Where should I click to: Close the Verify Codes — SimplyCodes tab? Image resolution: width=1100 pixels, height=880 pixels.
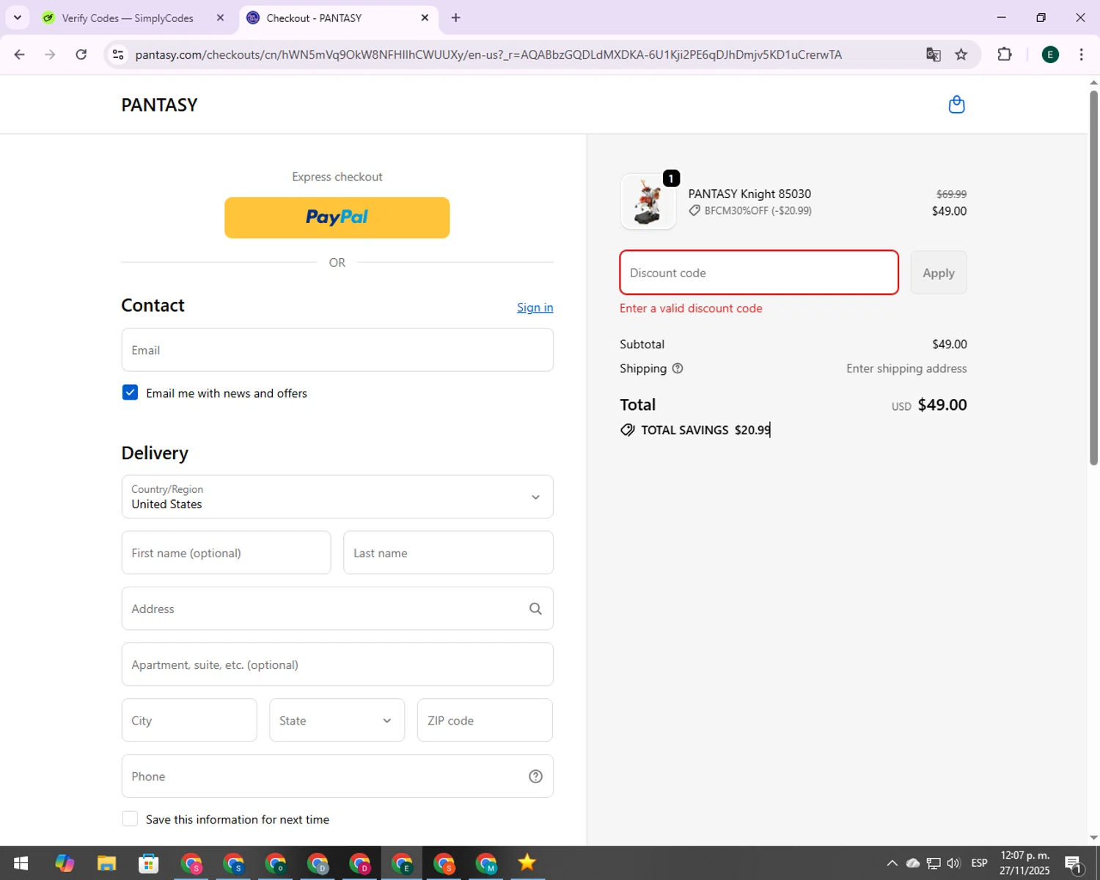[220, 18]
